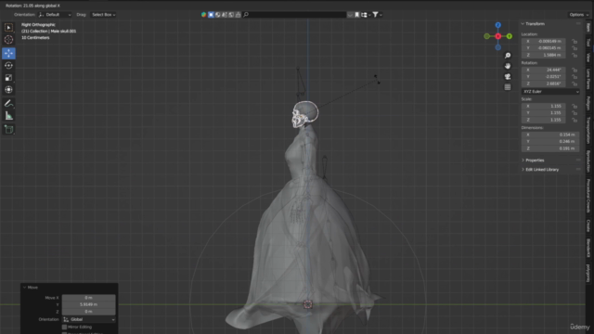Toggle perspective/orthographic grid icon
The width and height of the screenshot is (594, 334).
[508, 87]
